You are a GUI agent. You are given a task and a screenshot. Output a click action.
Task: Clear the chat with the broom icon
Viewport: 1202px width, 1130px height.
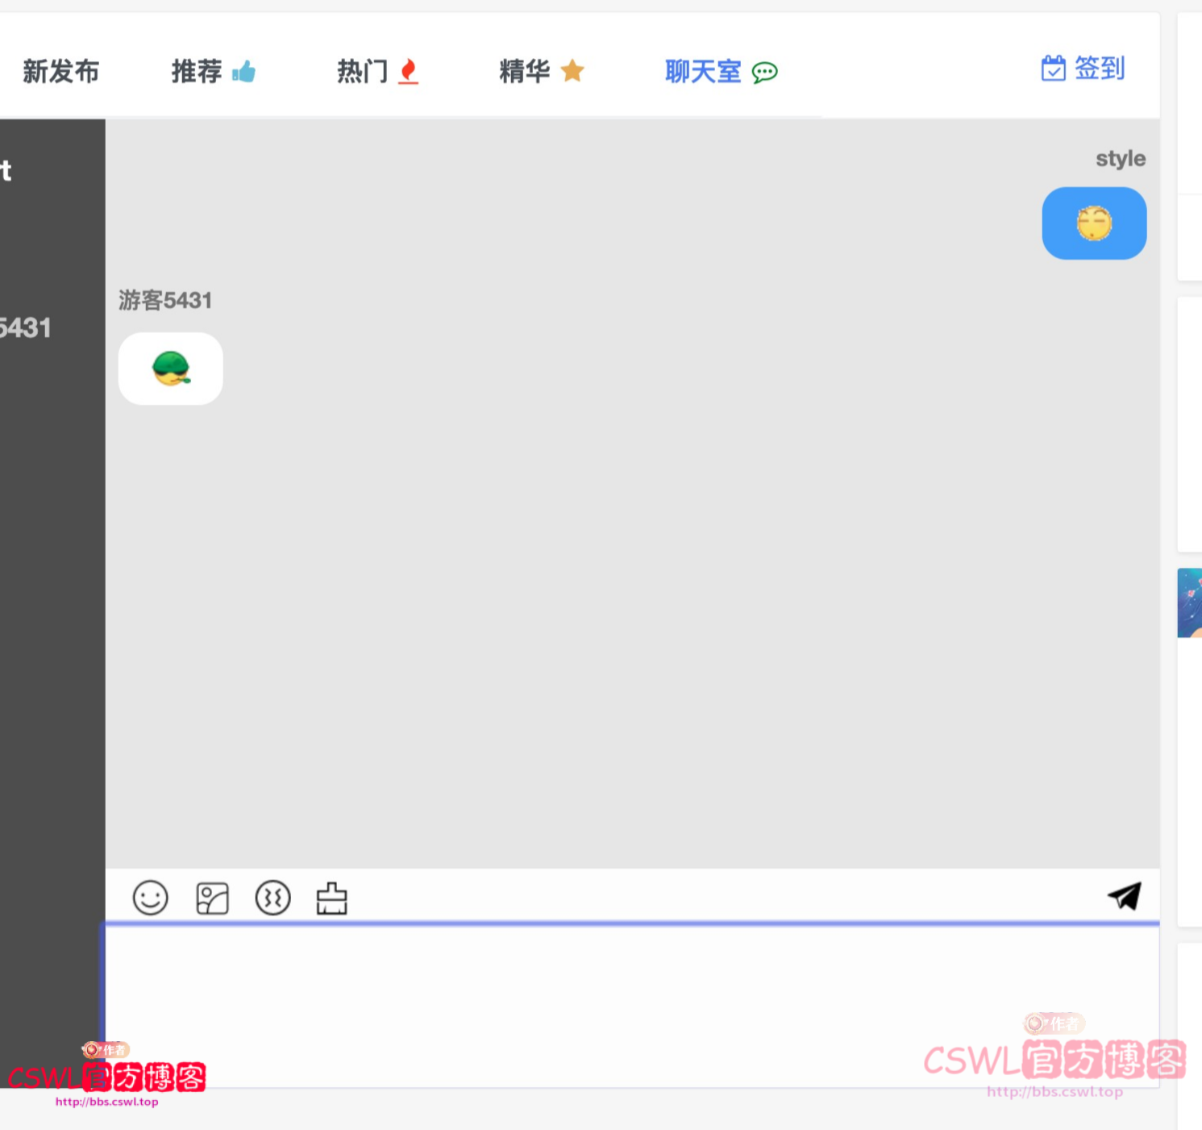(x=332, y=897)
